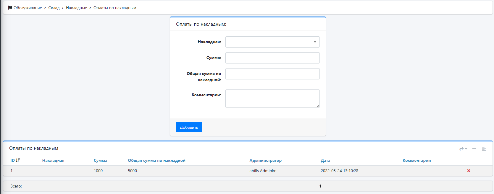Viewport: 494px width, 194px height.
Task: Navigate to Накладные breadcrumb link
Action: pos(76,8)
